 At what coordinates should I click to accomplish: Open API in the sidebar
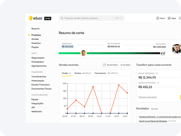[33, 107]
